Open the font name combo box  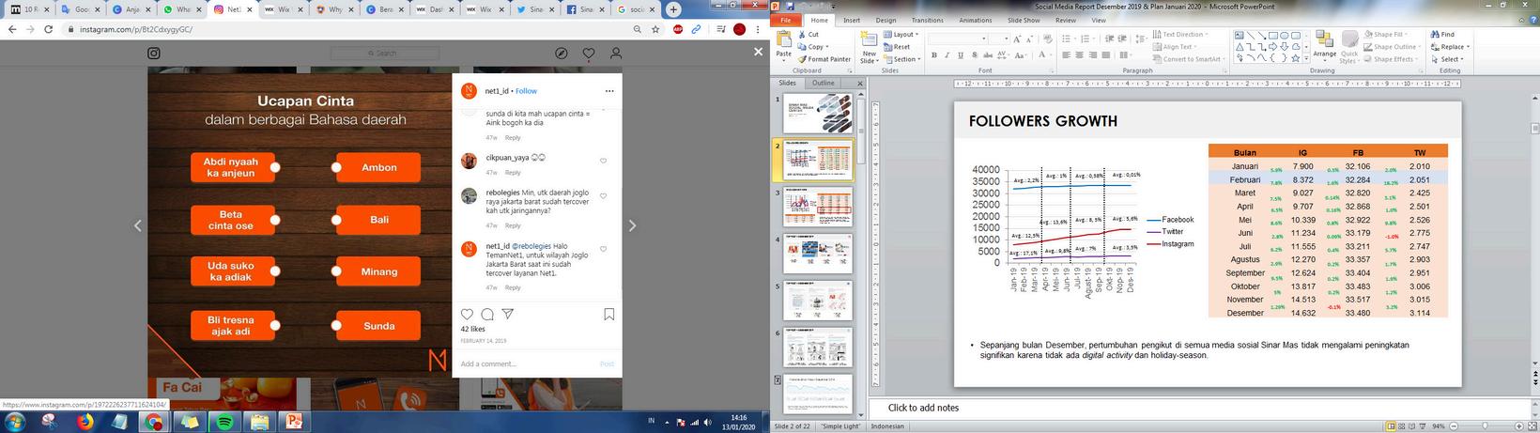pyautogui.click(x=956, y=39)
